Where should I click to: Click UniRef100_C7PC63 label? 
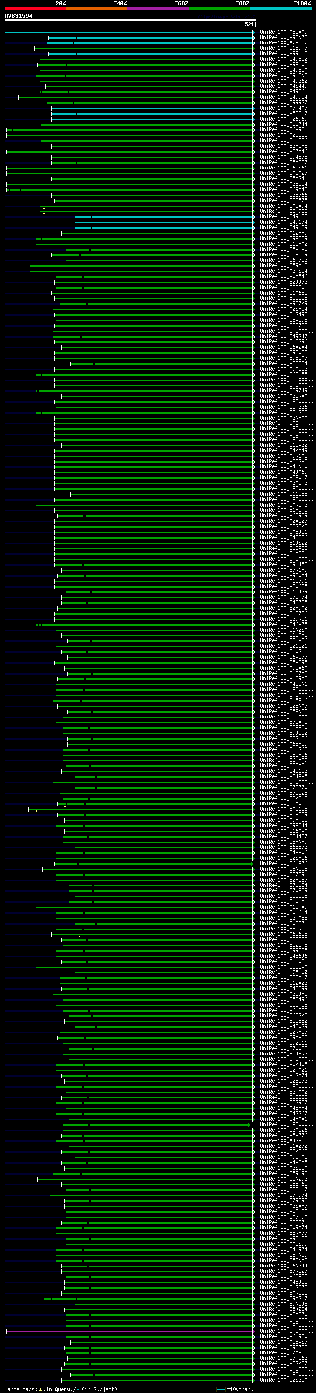coord(283,1358)
